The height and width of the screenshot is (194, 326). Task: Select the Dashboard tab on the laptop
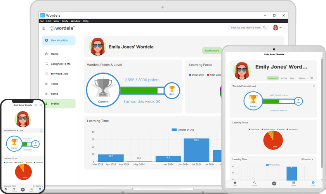pos(212,50)
